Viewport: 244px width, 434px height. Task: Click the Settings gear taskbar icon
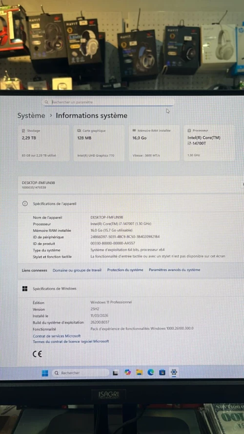coord(174,372)
